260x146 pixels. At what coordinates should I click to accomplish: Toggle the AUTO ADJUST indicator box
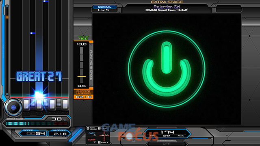[x=88, y=129]
